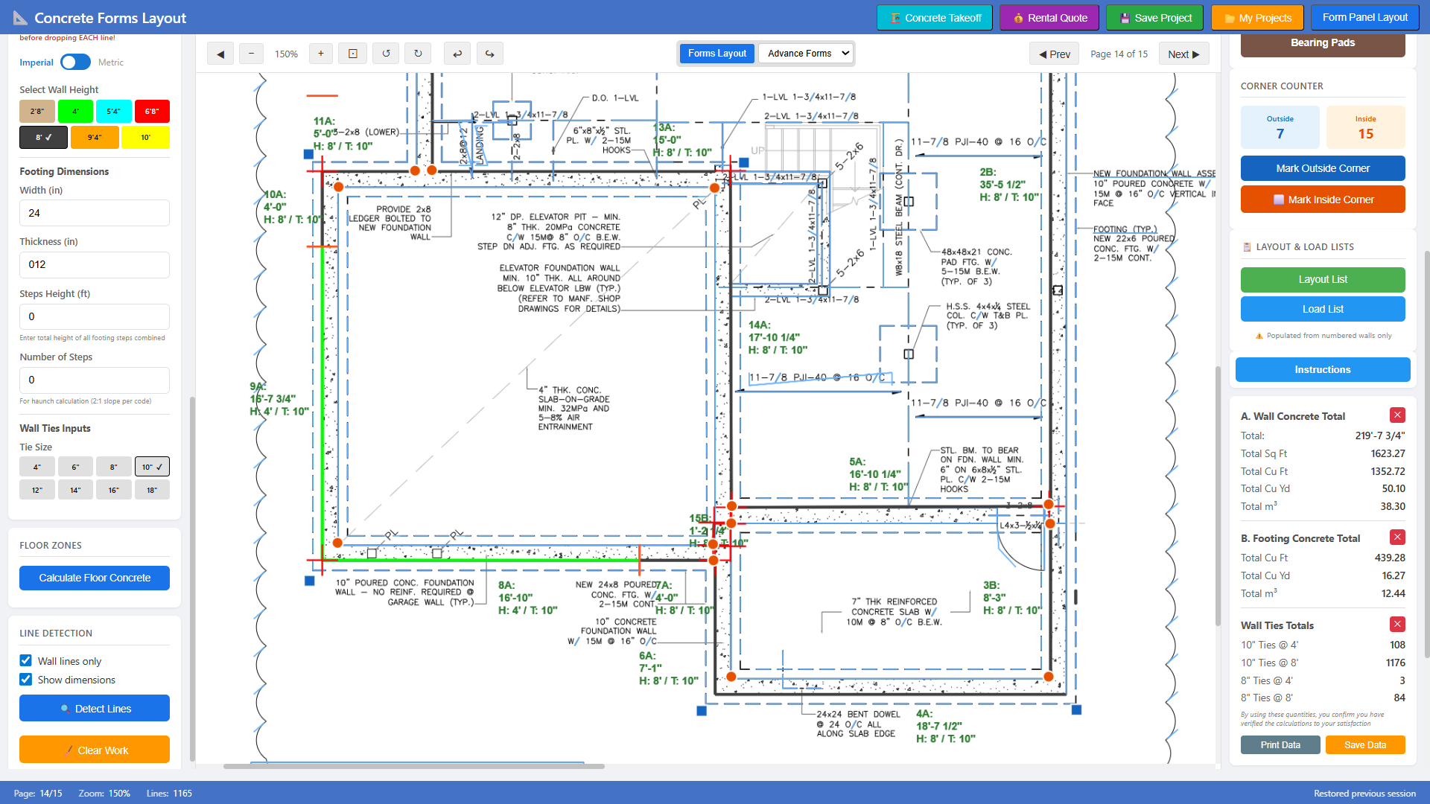Open My Projects
The width and height of the screenshot is (1430, 804).
(x=1257, y=18)
